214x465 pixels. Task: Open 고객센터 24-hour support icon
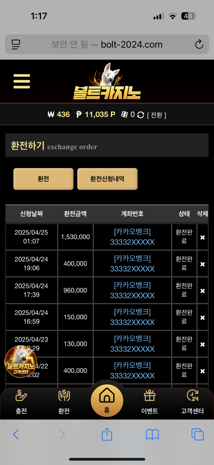(192, 395)
